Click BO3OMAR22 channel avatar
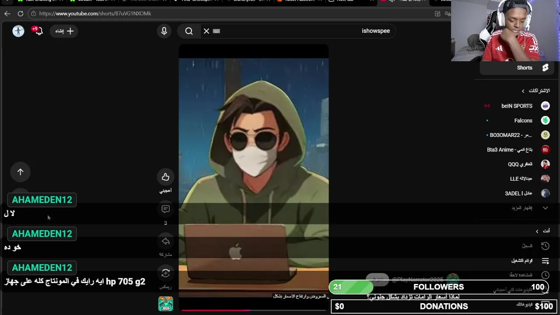 (x=545, y=135)
